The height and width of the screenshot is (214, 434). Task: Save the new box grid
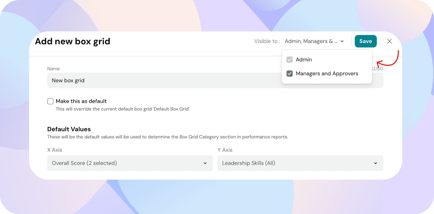point(365,41)
